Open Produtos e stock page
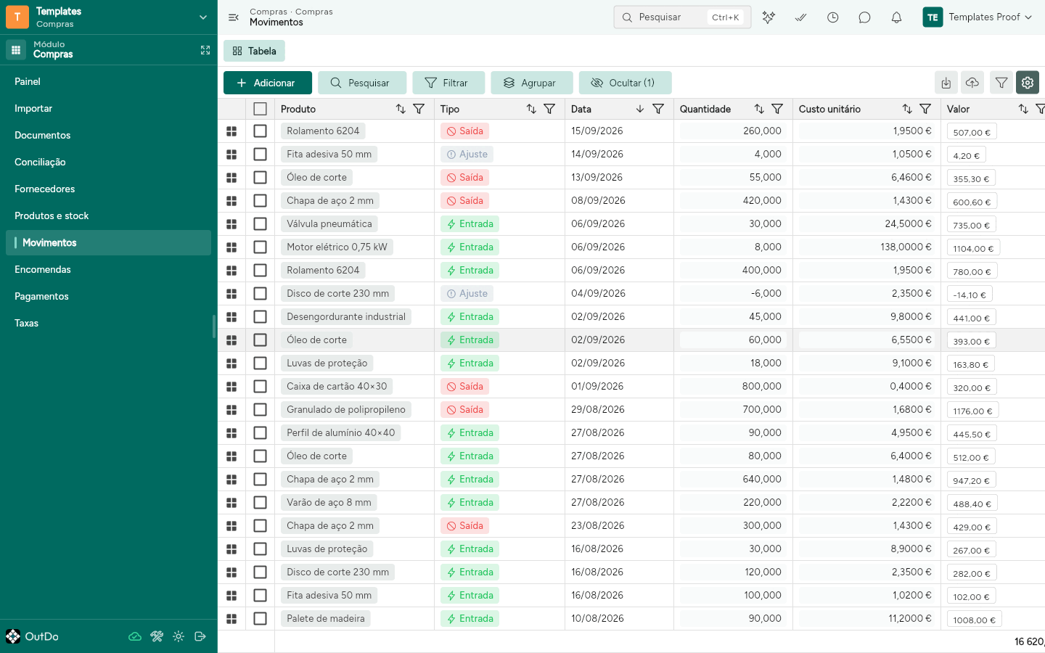Image resolution: width=1045 pixels, height=653 pixels. [x=108, y=215]
